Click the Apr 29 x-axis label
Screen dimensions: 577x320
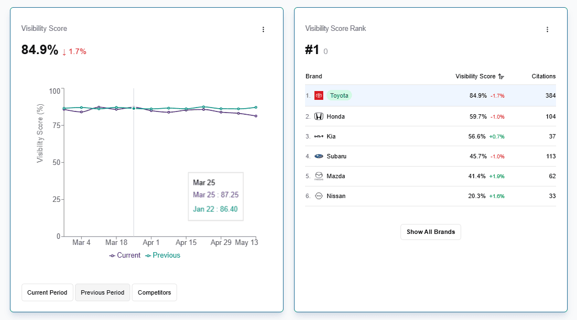221,242
